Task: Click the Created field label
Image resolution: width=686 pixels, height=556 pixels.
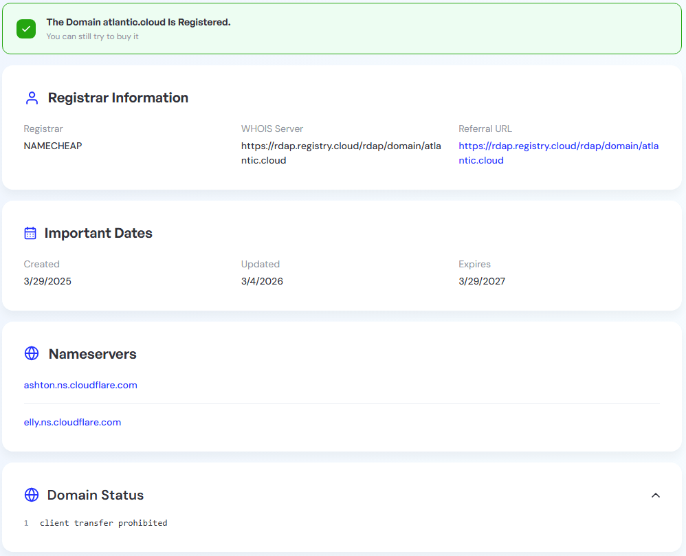Action: click(41, 264)
